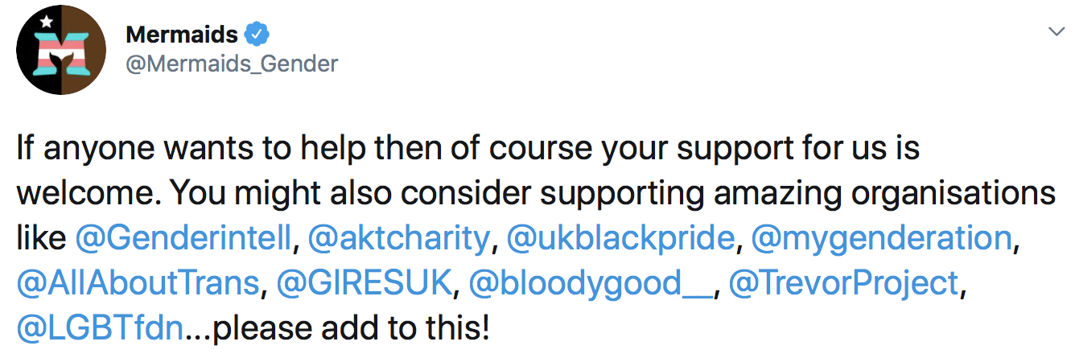Expand the tweet options chevron
This screenshot has width=1075, height=358.
tap(1053, 32)
